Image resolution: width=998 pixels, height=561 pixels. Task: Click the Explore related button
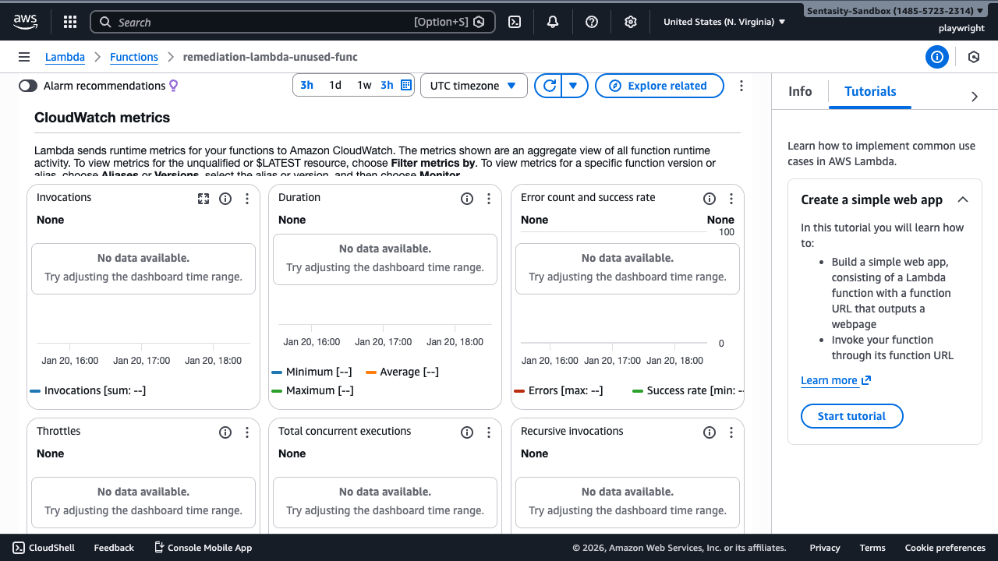click(659, 86)
